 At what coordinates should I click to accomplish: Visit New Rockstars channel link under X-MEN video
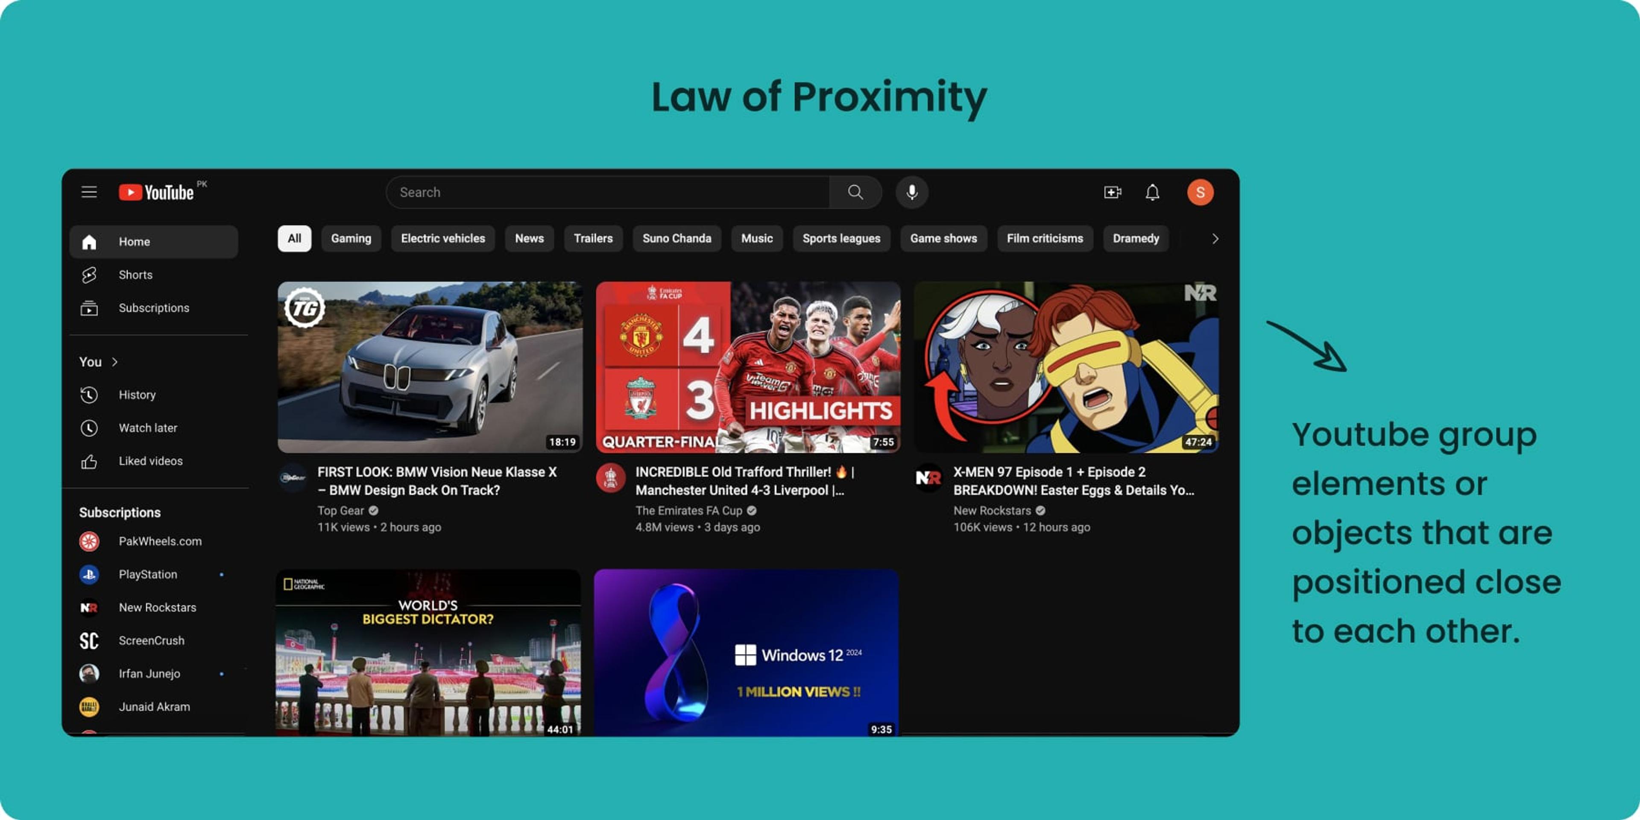point(992,511)
